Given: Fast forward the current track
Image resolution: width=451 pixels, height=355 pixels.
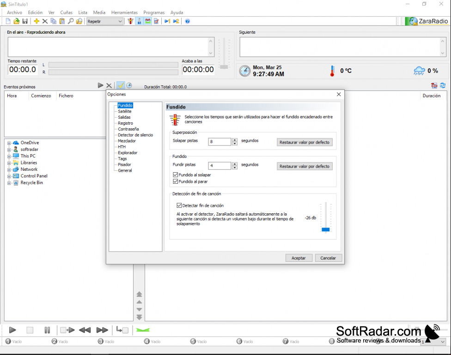Looking at the screenshot, I should (102, 330).
